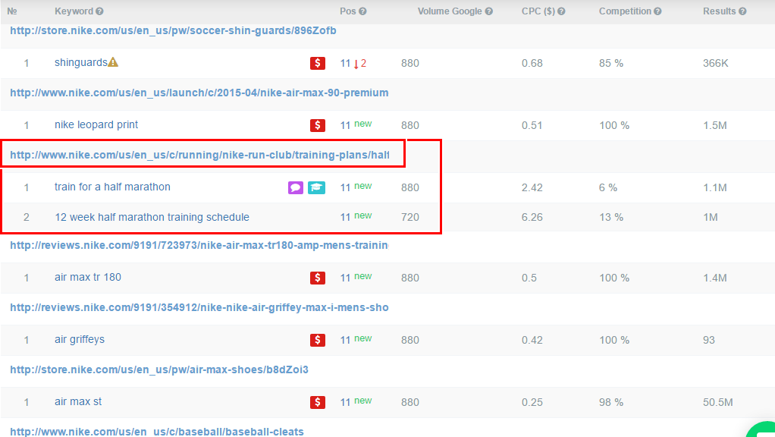Click the help icon beside Volume Google
775x437 pixels.
pos(489,11)
